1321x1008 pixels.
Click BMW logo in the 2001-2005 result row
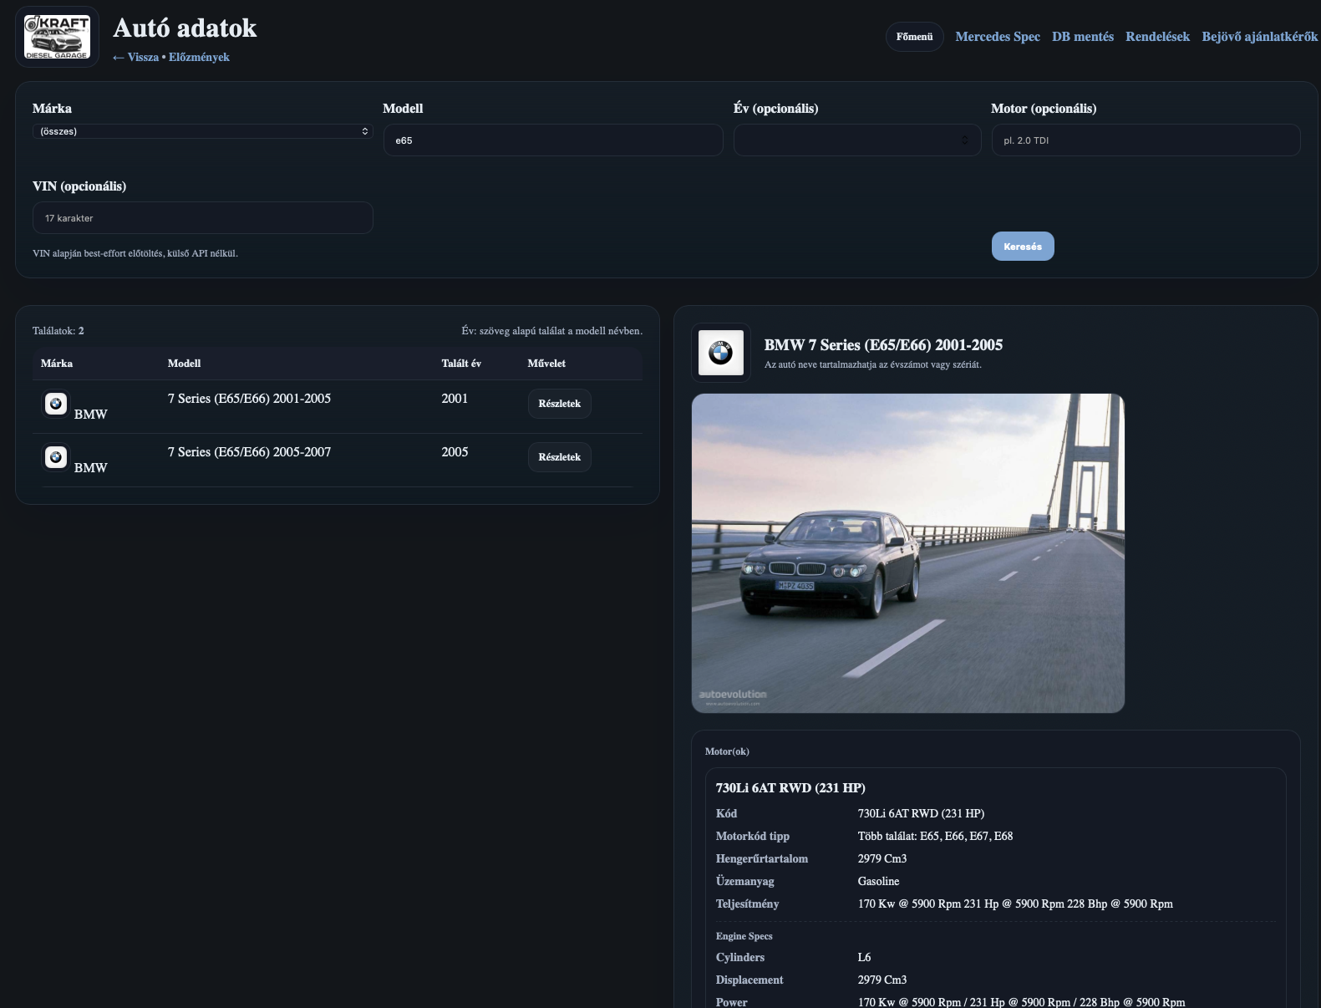click(56, 404)
